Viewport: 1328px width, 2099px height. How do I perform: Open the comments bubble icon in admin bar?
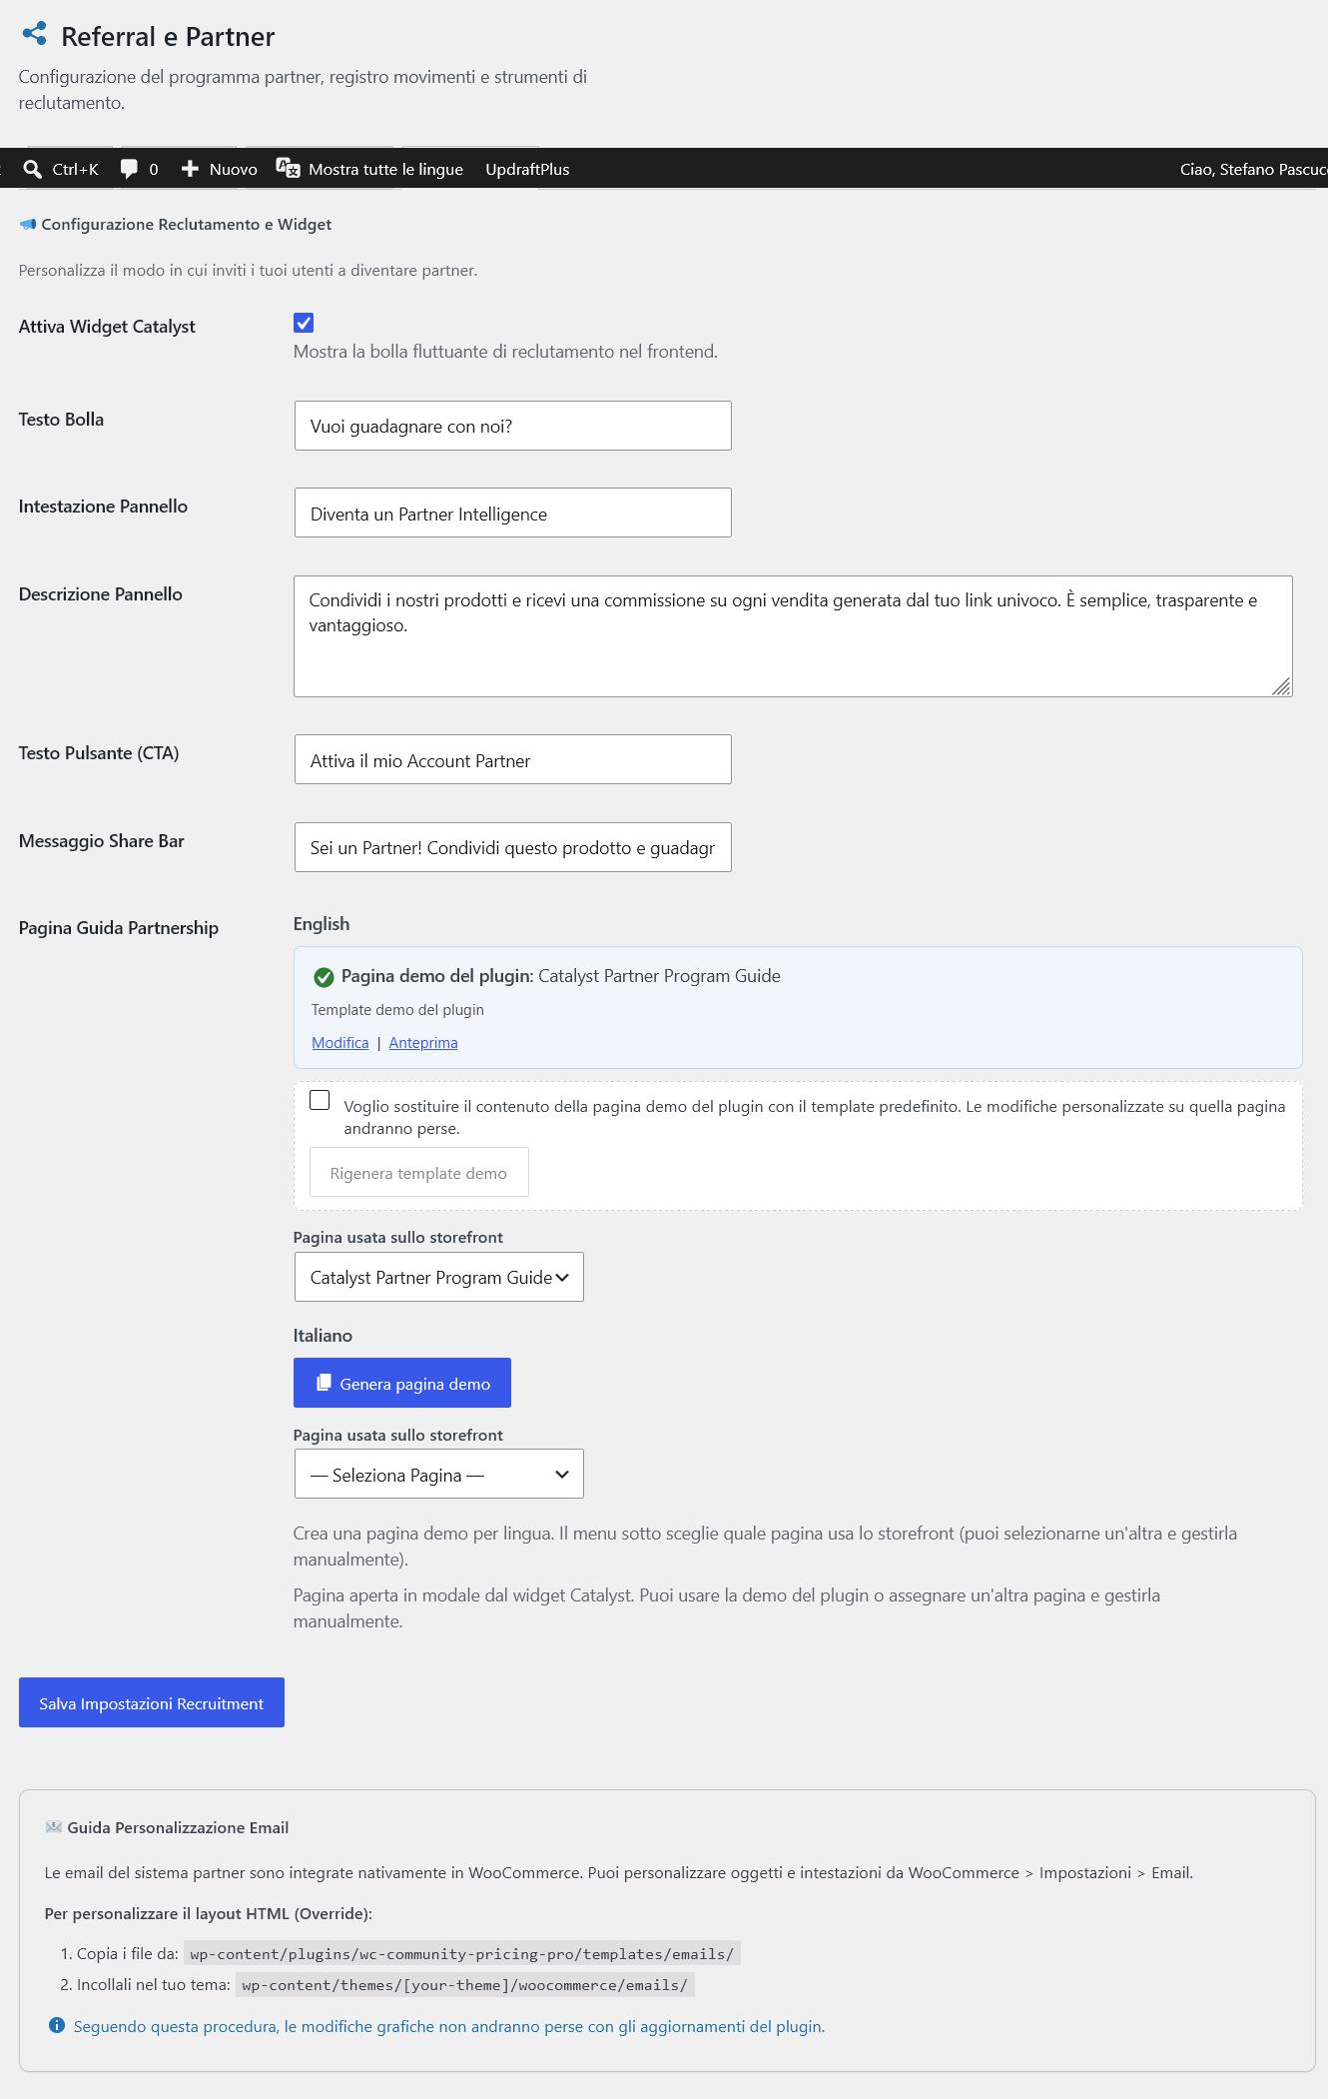click(129, 169)
